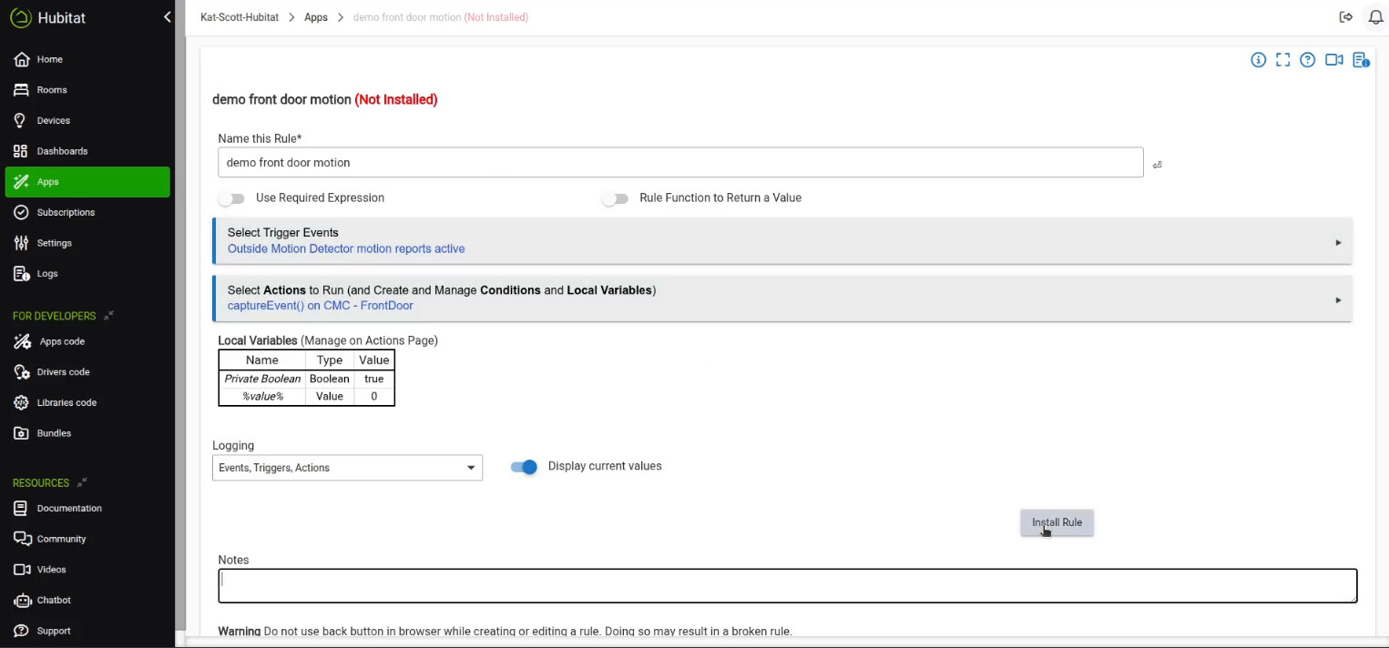This screenshot has height=648, width=1389.
Task: Click the Documentation icon
Action: pyautogui.click(x=21, y=508)
